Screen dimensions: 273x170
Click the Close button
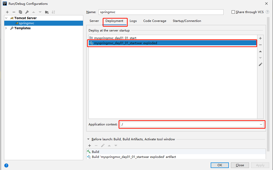click(240, 165)
